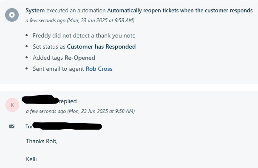Click the redacted sender name
The width and height of the screenshot is (258, 168).
click(40, 99)
